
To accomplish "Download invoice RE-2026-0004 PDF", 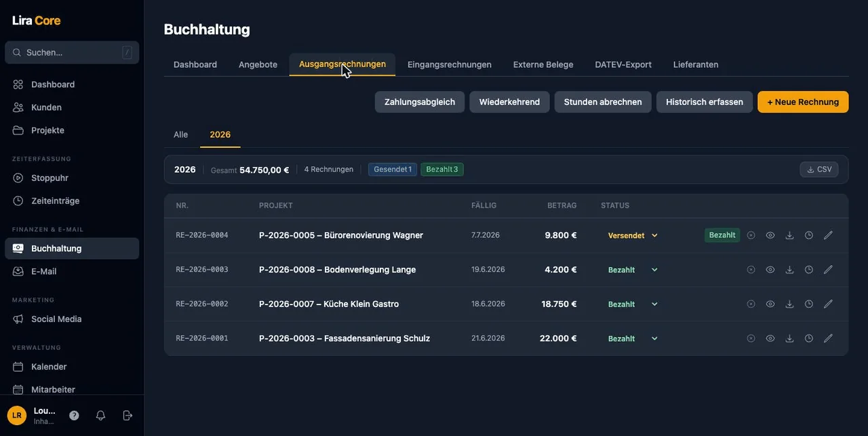I will click(789, 235).
